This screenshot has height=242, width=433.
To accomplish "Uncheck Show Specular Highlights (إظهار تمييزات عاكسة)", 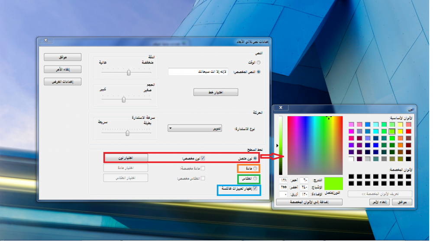I will [255, 189].
